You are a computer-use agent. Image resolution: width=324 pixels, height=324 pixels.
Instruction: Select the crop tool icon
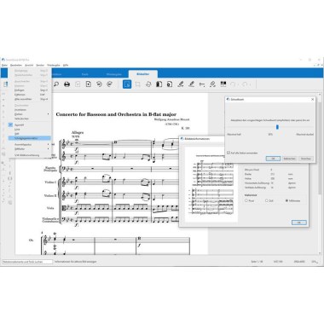pyautogui.click(x=138, y=84)
